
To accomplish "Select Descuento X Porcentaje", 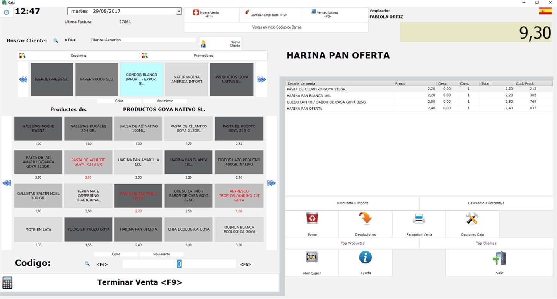I will pyautogui.click(x=486, y=203).
